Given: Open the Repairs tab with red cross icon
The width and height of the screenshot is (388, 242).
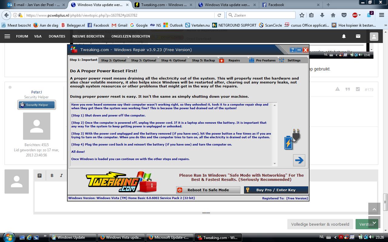Looking at the screenshot, I should click(230, 60).
